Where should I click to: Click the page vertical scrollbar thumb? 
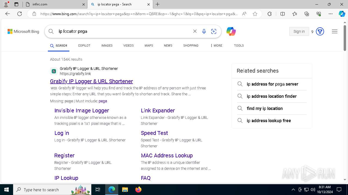(345, 38)
